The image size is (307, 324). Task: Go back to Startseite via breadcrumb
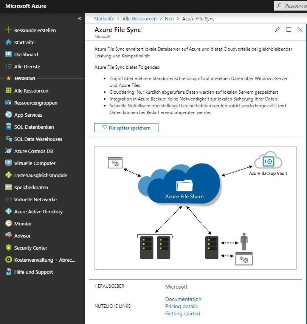(x=104, y=19)
